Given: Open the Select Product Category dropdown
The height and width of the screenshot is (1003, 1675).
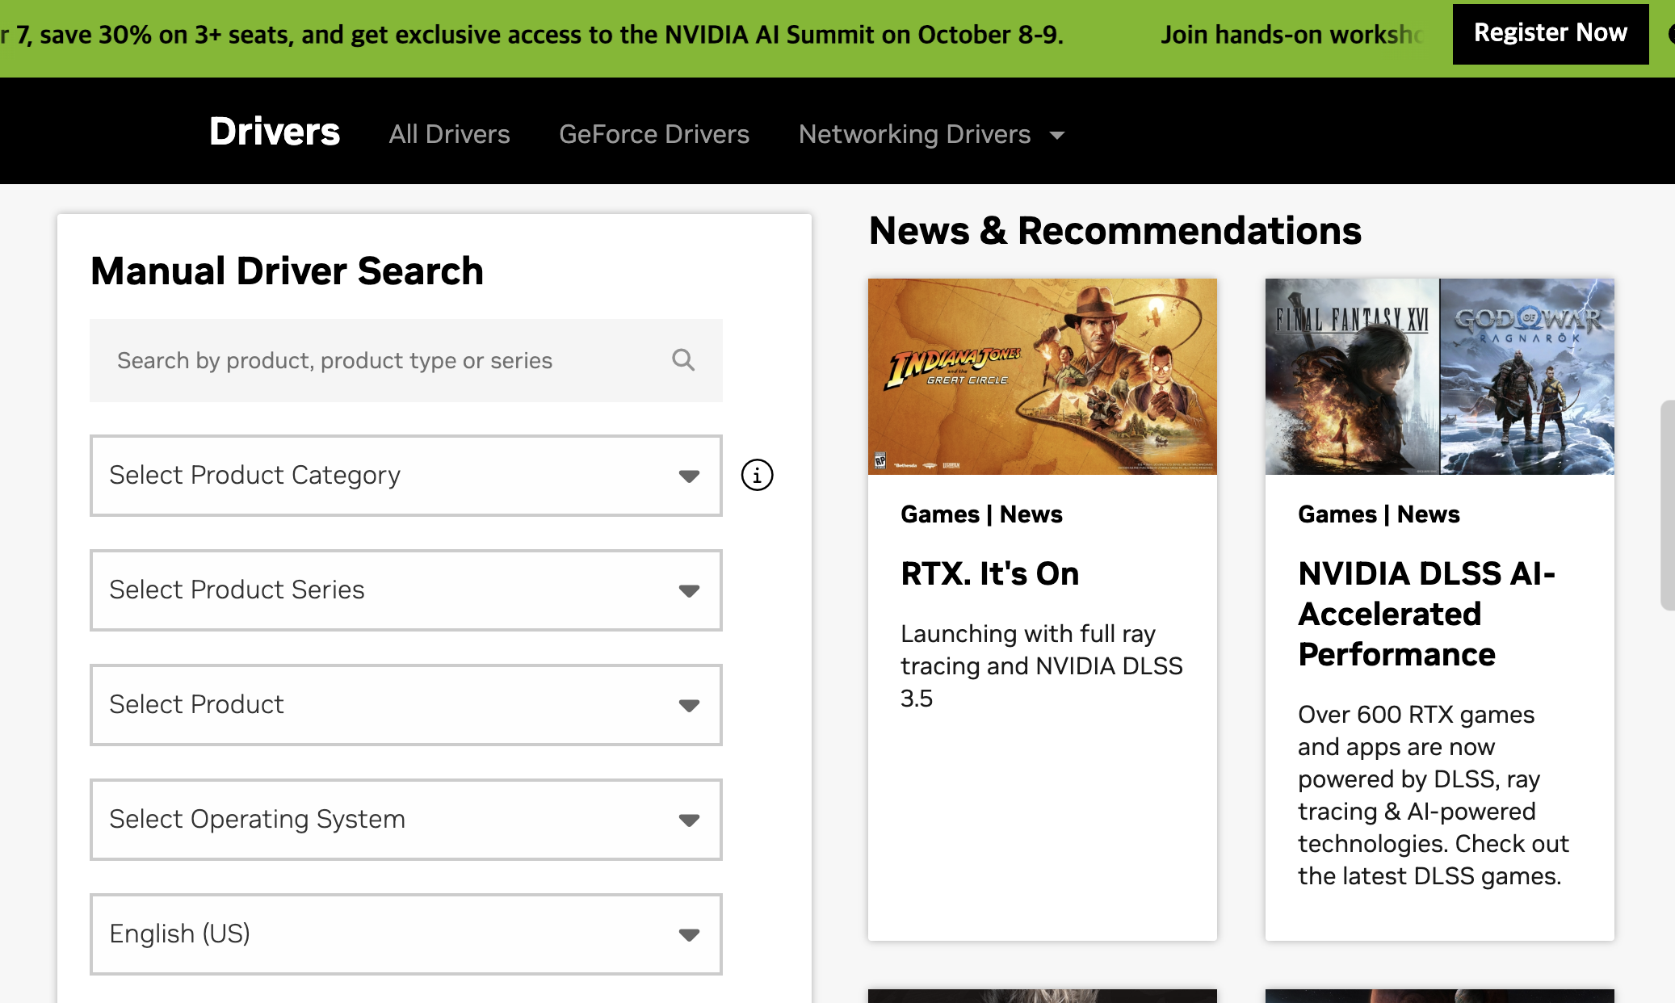Looking at the screenshot, I should (405, 476).
